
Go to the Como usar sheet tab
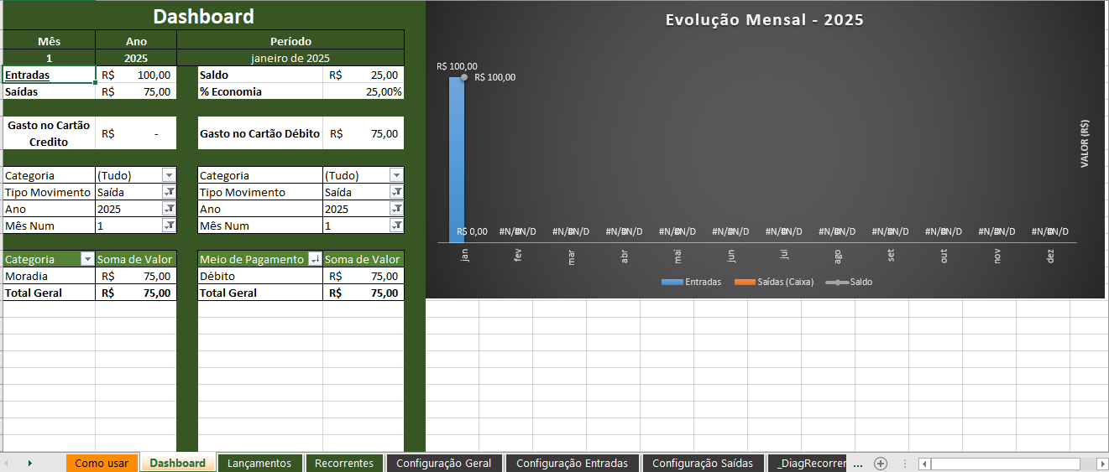click(102, 463)
